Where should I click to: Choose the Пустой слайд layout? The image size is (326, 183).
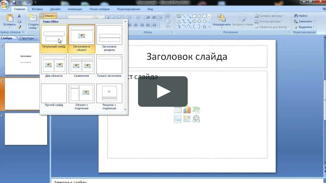click(54, 95)
